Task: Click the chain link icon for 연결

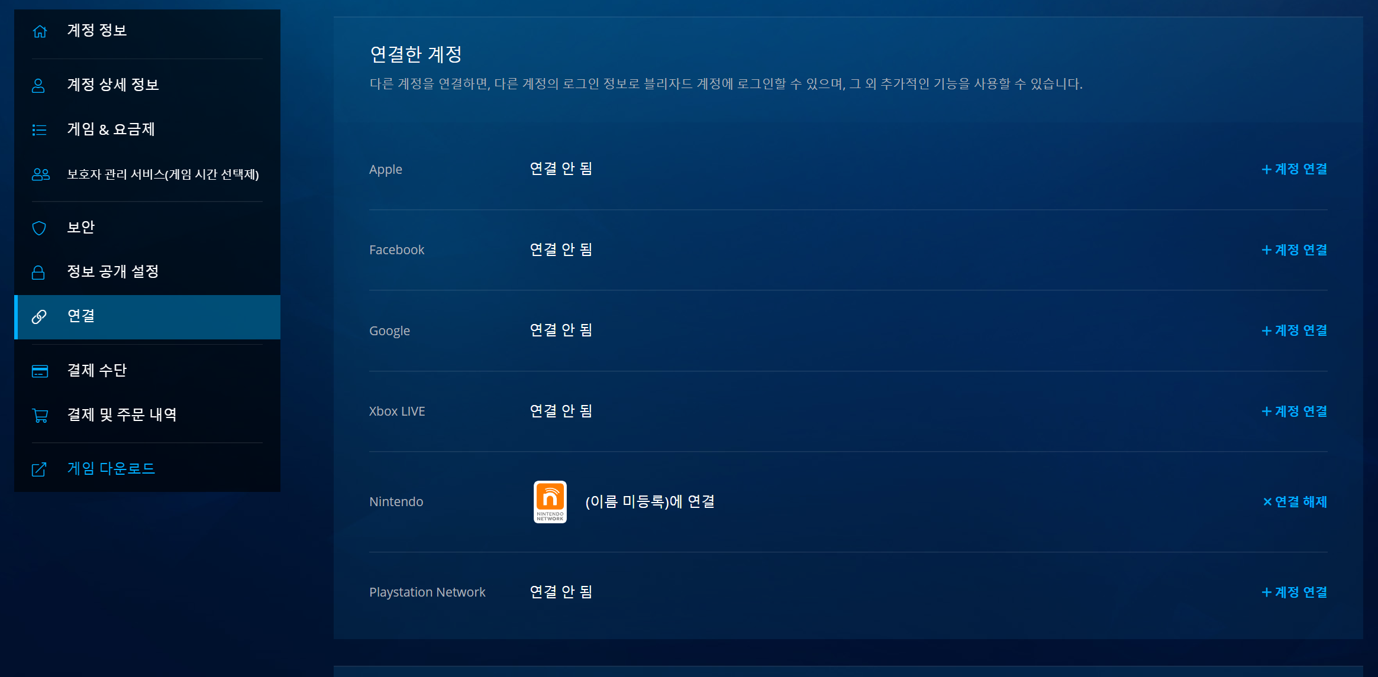Action: pyautogui.click(x=39, y=317)
